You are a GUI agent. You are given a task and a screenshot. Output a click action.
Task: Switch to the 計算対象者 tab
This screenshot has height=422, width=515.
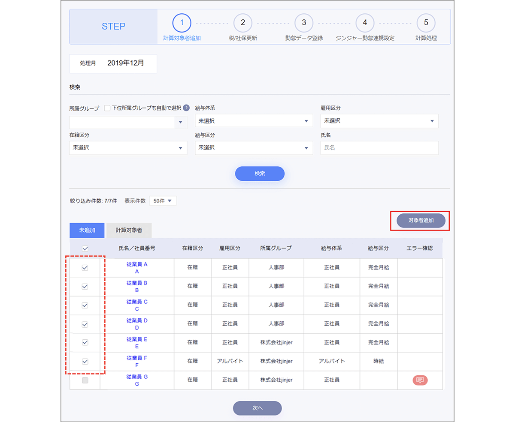coord(129,230)
